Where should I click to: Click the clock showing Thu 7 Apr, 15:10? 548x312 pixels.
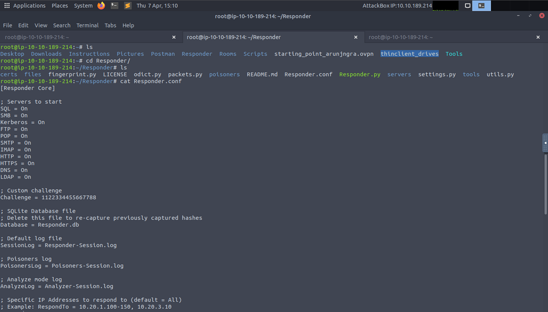tap(157, 5)
